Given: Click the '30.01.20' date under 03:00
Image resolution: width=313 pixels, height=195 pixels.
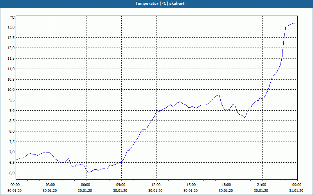Looking at the screenshot, I should [x=50, y=191].
